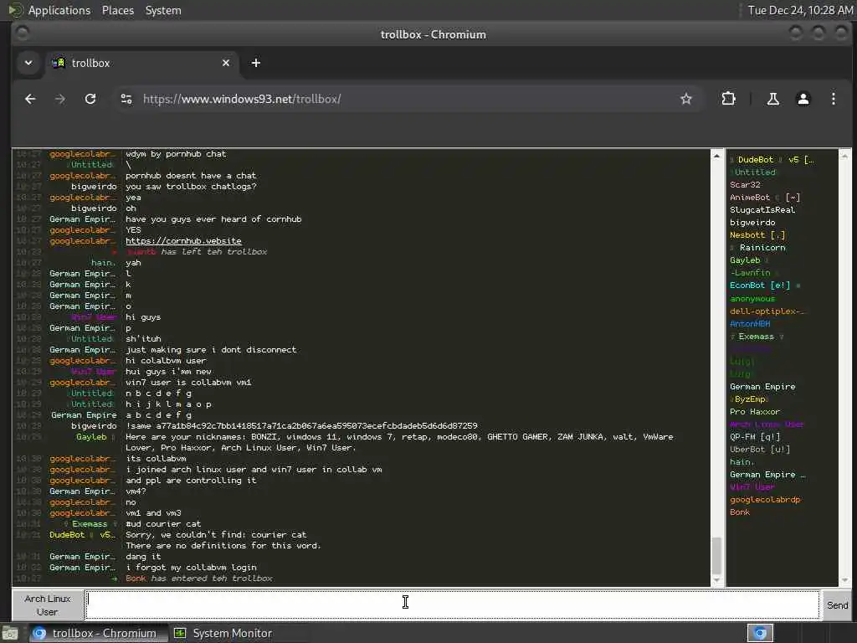Screen dimensions: 857x643
Task: Open the cornhub.website link in chat
Action: click(x=183, y=240)
